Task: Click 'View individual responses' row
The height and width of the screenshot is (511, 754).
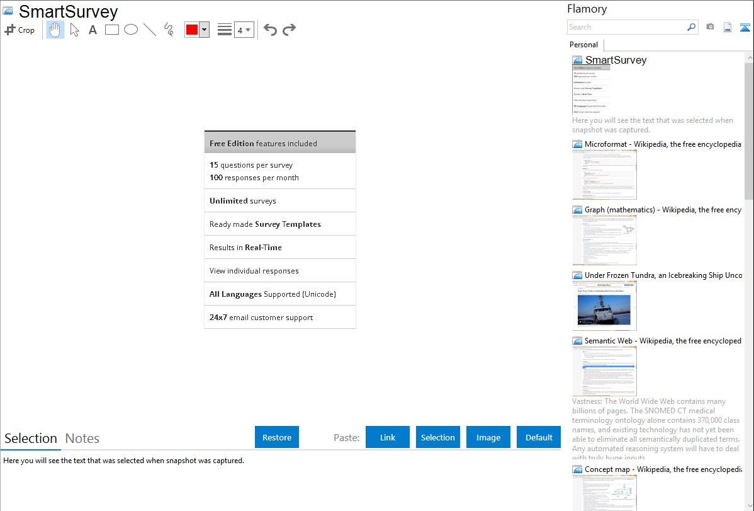Action: (280, 271)
